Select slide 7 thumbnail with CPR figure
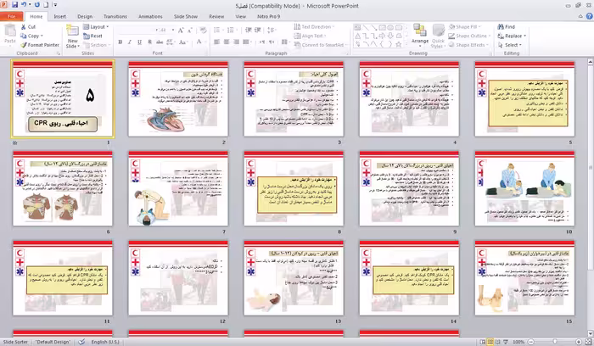Image resolution: width=594 pixels, height=346 pixels. click(x=178, y=188)
